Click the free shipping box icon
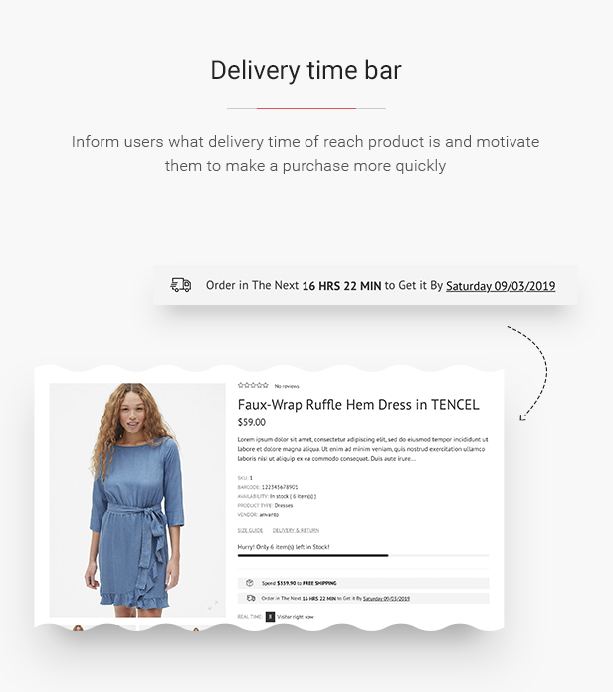Image resolution: width=613 pixels, height=692 pixels. pyautogui.click(x=250, y=583)
